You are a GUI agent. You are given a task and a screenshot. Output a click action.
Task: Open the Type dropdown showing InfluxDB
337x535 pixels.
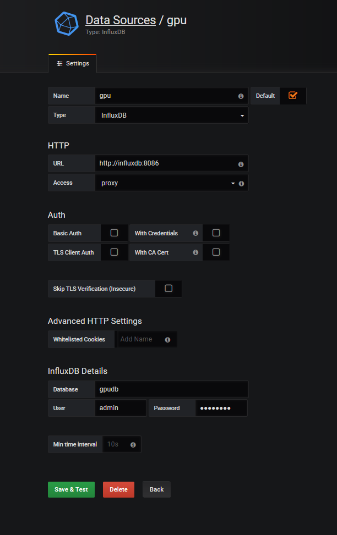pyautogui.click(x=172, y=115)
